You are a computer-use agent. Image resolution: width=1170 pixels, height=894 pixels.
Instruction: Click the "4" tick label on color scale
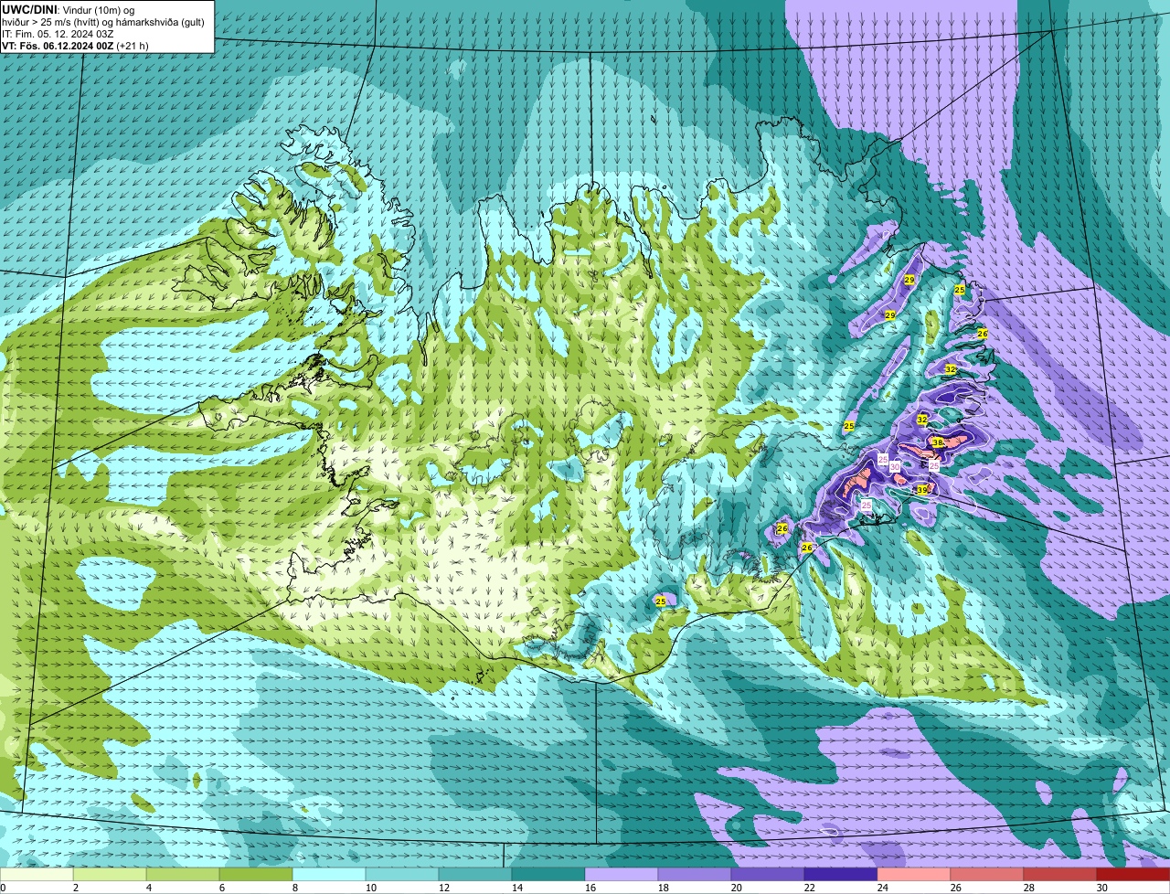coord(148,888)
